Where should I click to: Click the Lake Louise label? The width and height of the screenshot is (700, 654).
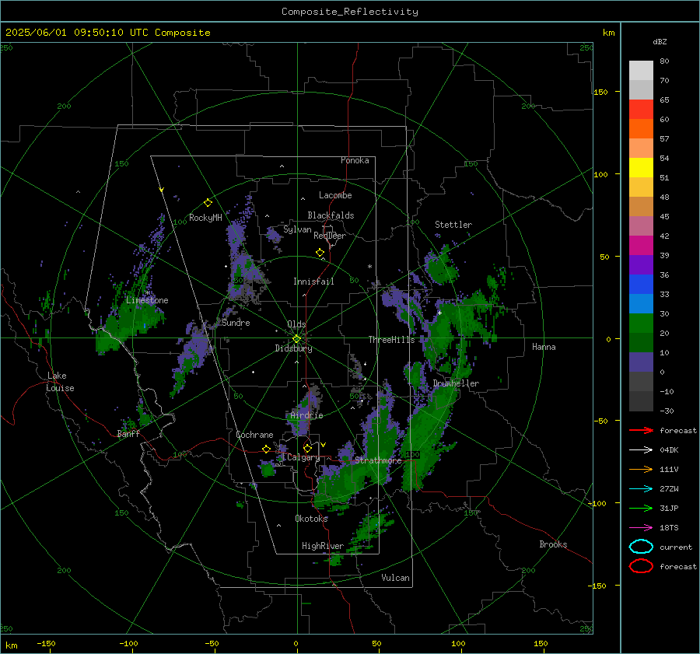point(61,382)
